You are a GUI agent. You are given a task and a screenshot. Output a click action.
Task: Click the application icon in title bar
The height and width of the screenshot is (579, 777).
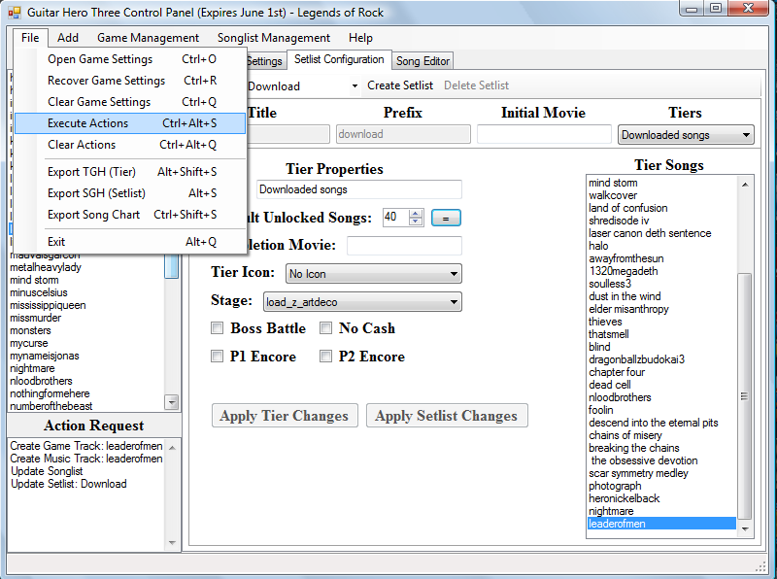pyautogui.click(x=15, y=13)
